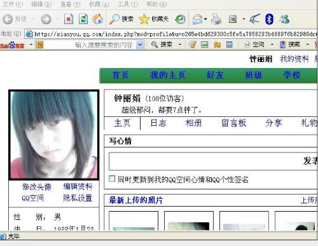This screenshot has height=246, width=318.
Task: Enable sync to QQ空间心情 checkbox
Action: pyautogui.click(x=112, y=179)
